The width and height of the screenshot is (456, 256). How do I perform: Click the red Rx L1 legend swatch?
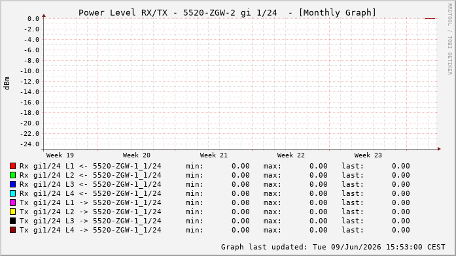point(12,166)
